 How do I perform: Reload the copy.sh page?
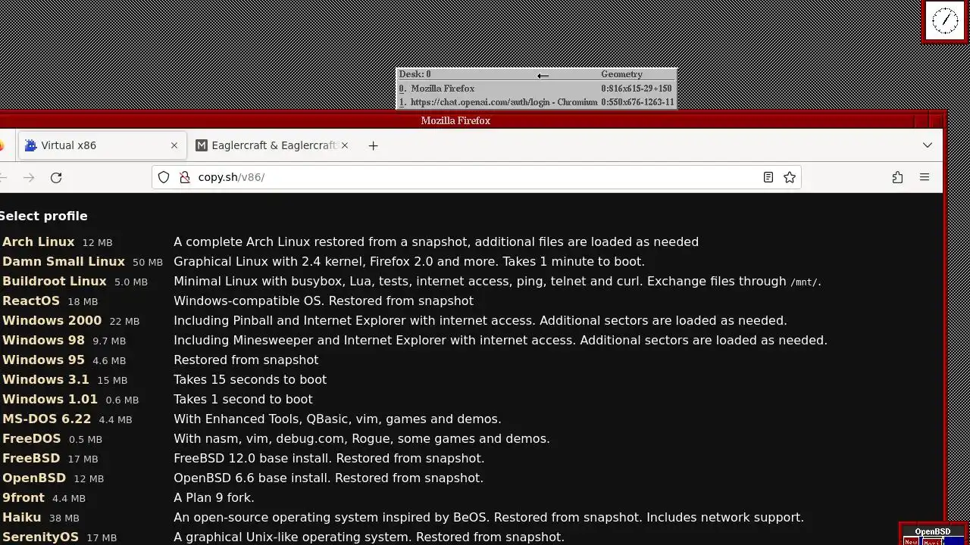click(56, 177)
